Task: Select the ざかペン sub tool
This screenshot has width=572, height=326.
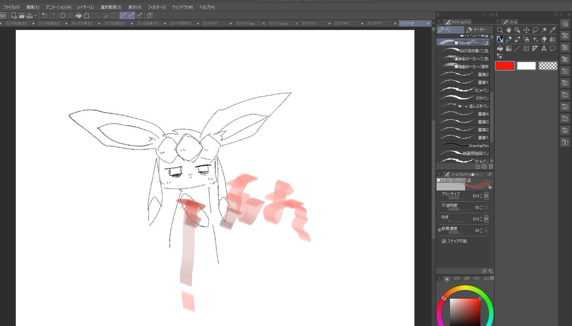Action: click(463, 98)
